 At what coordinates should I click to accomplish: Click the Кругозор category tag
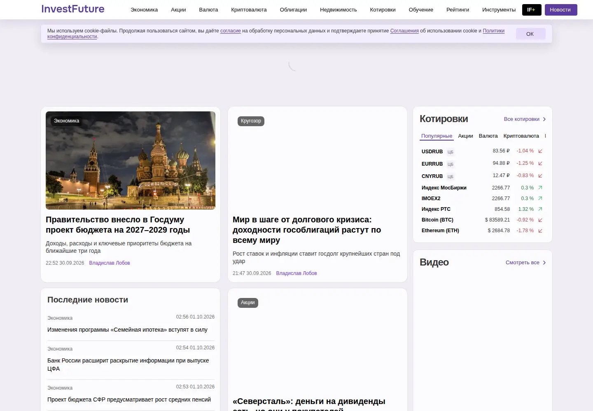tap(251, 121)
